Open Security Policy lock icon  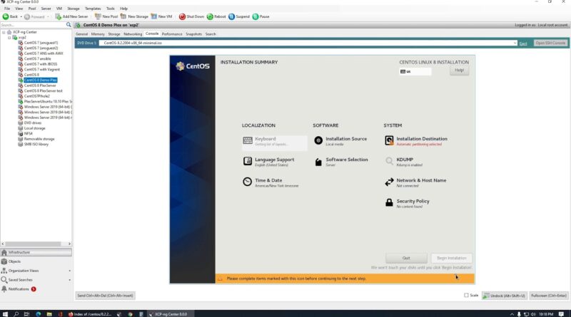coord(389,202)
